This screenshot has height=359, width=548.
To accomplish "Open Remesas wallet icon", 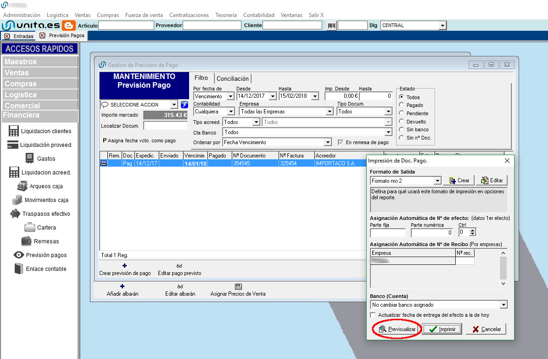I will coord(26,241).
